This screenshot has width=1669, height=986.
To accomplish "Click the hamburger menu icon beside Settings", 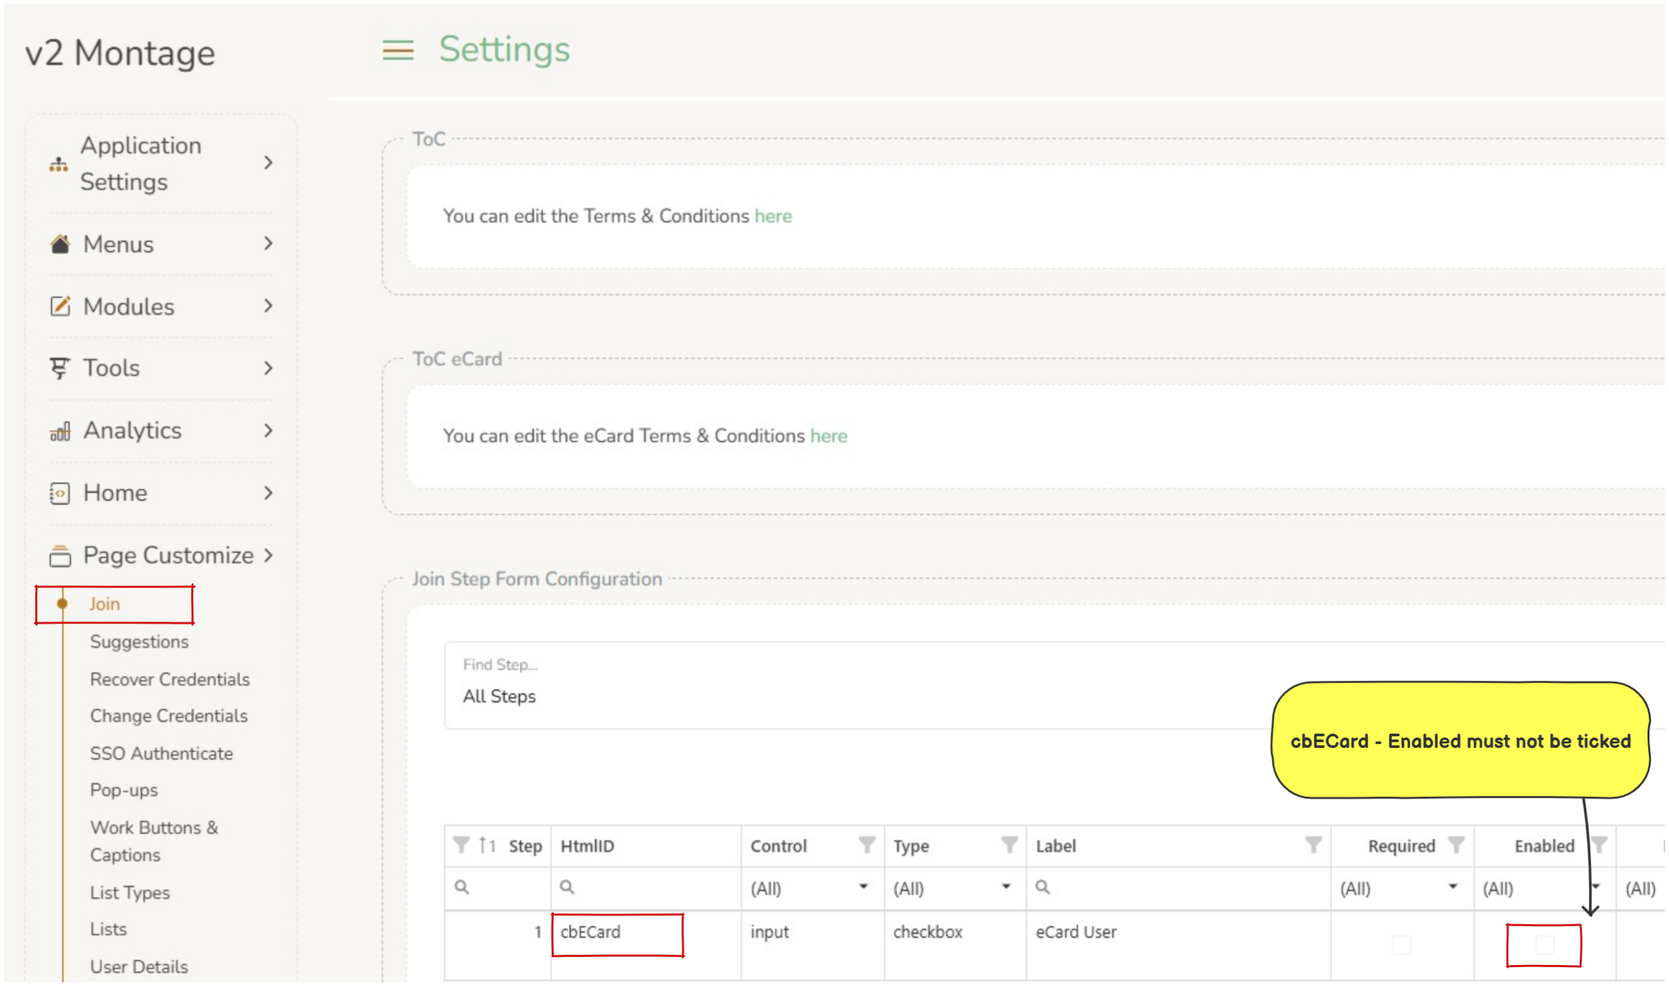I will point(398,50).
